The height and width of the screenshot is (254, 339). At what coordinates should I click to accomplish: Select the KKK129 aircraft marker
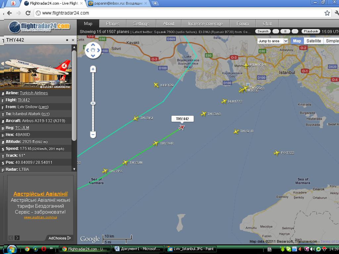coord(156,85)
